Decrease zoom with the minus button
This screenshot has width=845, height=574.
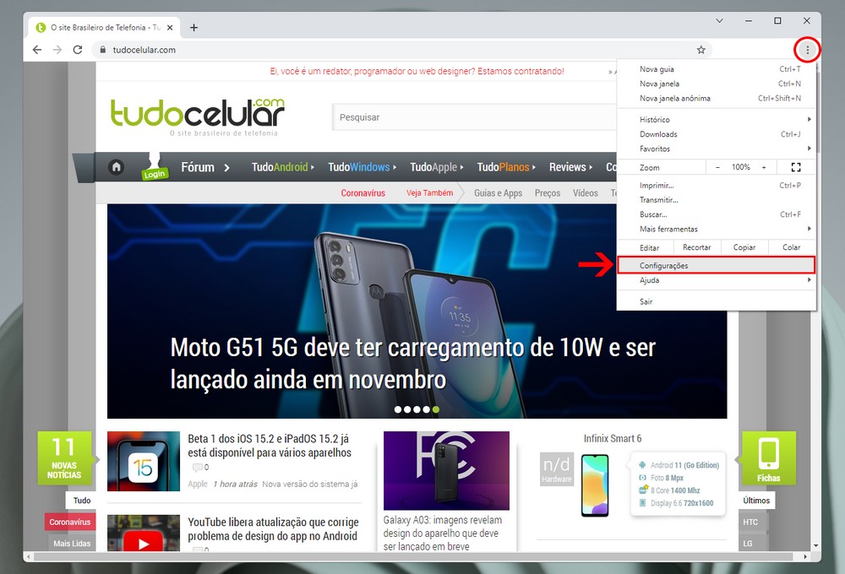(718, 167)
